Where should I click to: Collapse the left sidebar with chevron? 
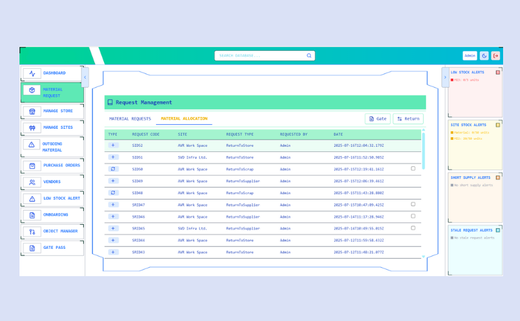click(85, 77)
